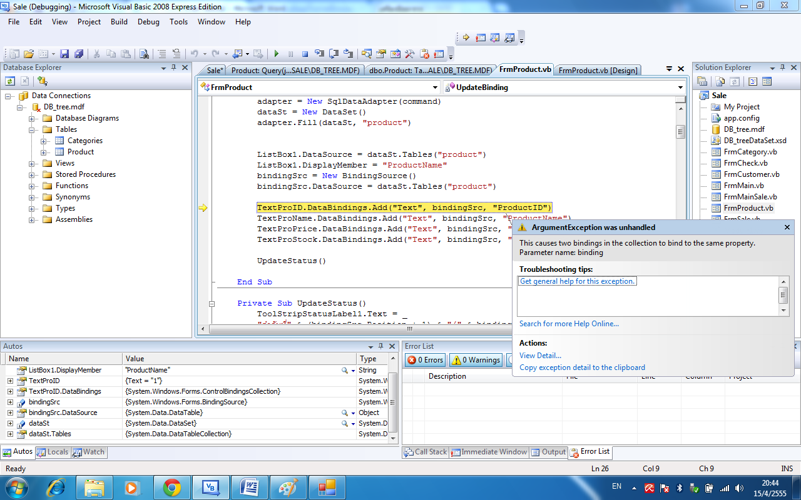This screenshot has height=500, width=801.
Task: Switch to the Locals tab
Action: [53, 452]
